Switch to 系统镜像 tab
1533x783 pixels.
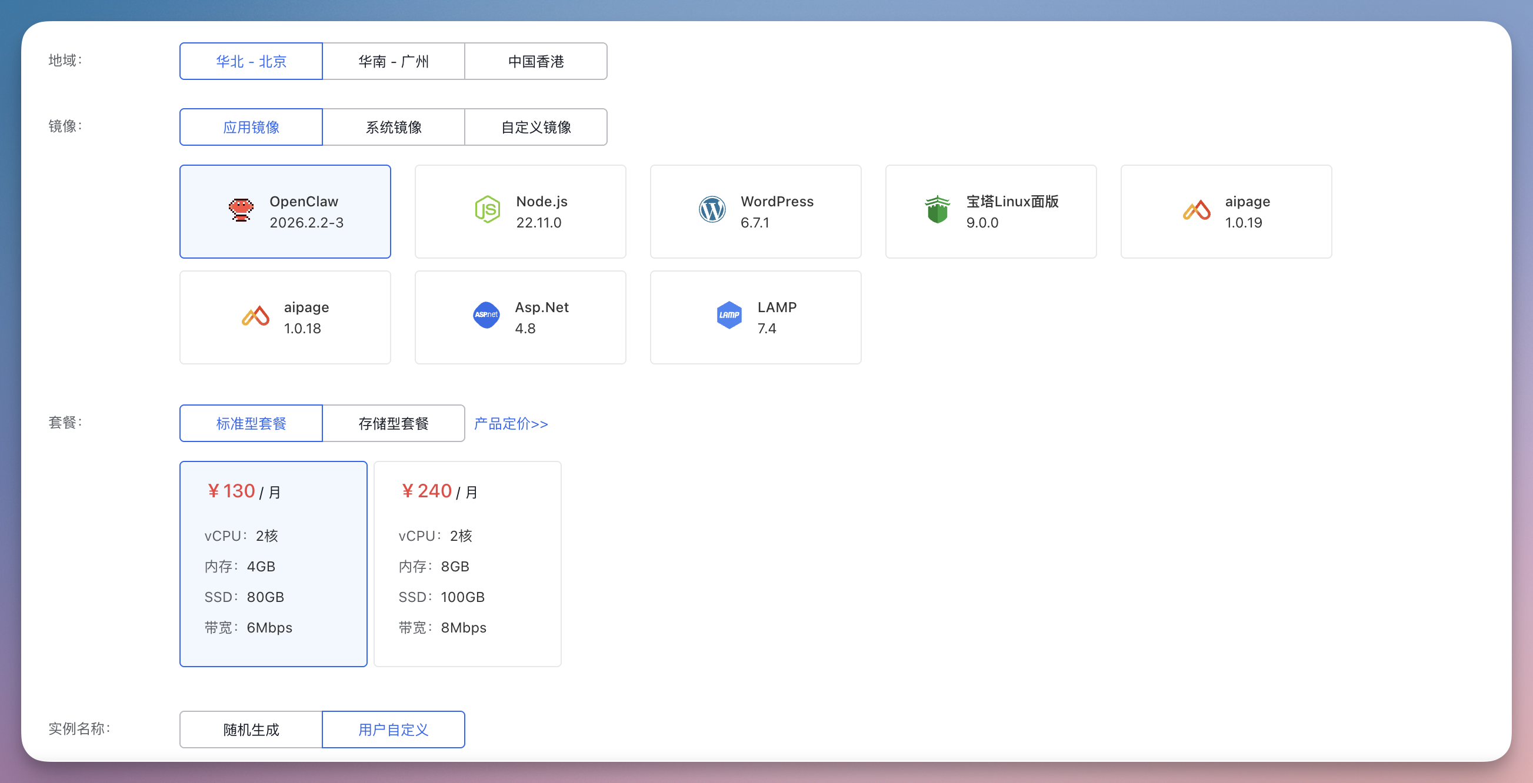pyautogui.click(x=394, y=126)
